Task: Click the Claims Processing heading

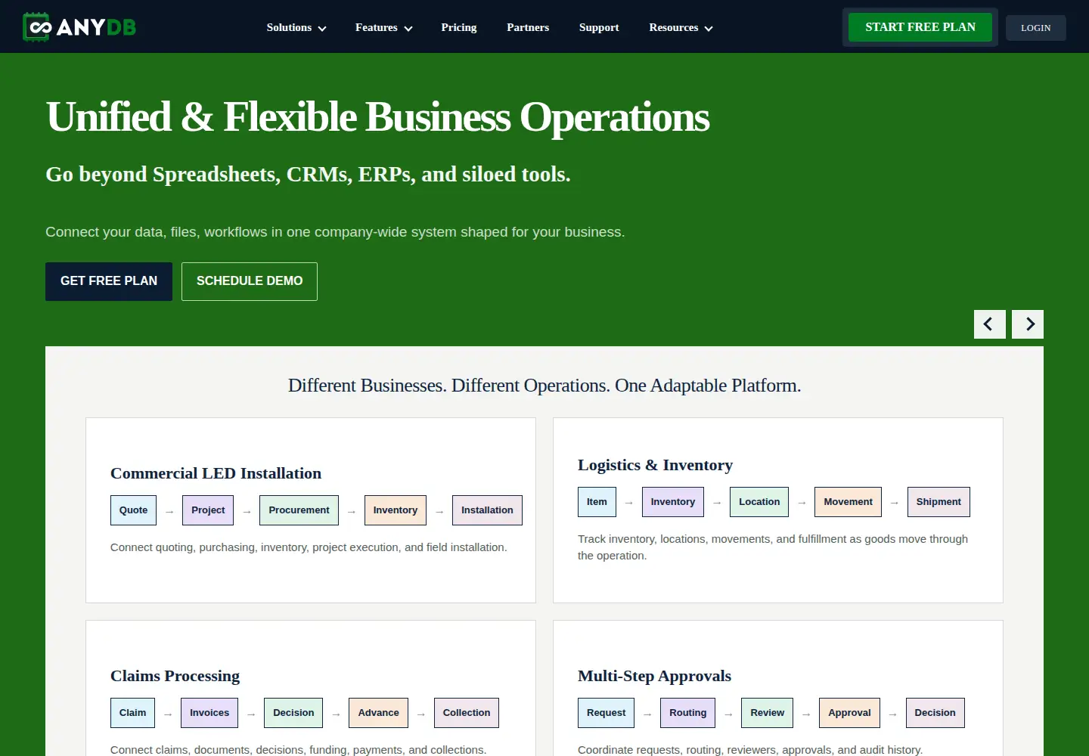Action: 175,676
